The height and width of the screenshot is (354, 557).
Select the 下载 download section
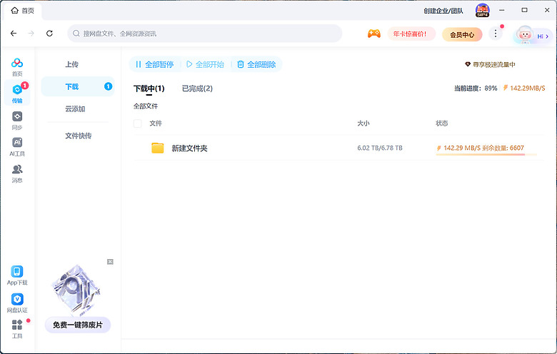[x=77, y=86]
